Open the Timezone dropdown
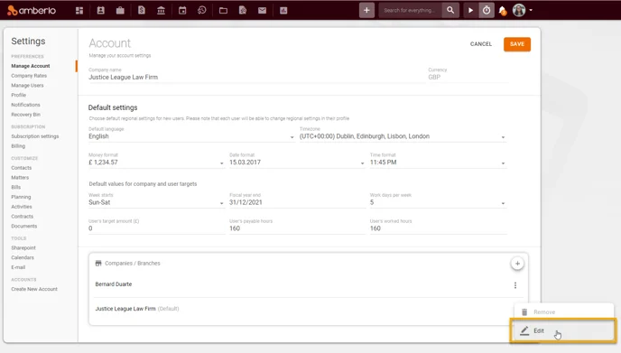The image size is (621, 353). point(403,136)
